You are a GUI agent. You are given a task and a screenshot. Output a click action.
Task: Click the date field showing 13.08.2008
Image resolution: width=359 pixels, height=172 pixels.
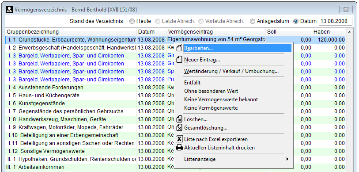pos(336,21)
